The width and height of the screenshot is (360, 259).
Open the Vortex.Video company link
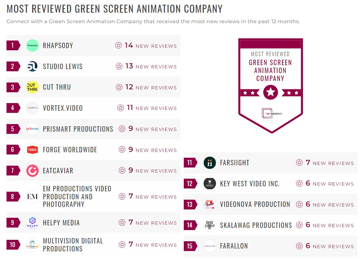click(63, 108)
